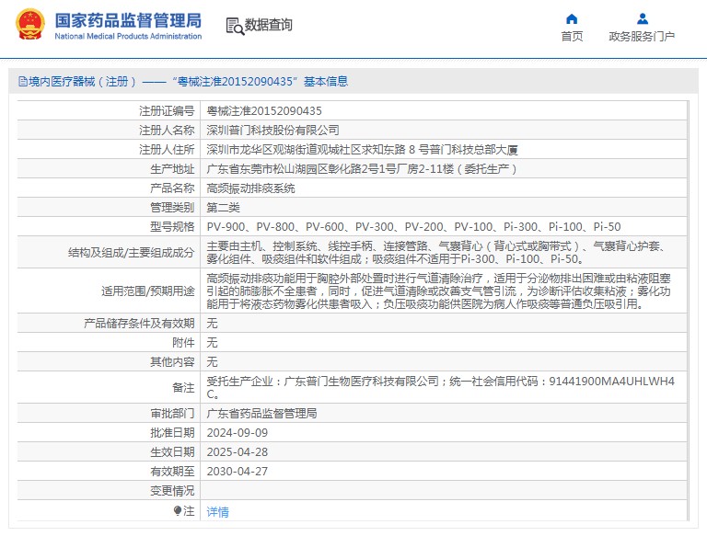
Task: Click management class 第二类
Action: [223, 208]
